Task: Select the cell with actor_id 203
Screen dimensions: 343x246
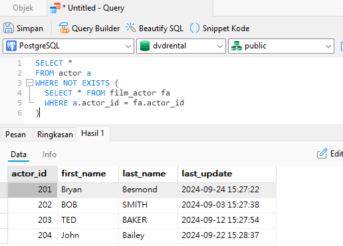Action: [x=33, y=220]
